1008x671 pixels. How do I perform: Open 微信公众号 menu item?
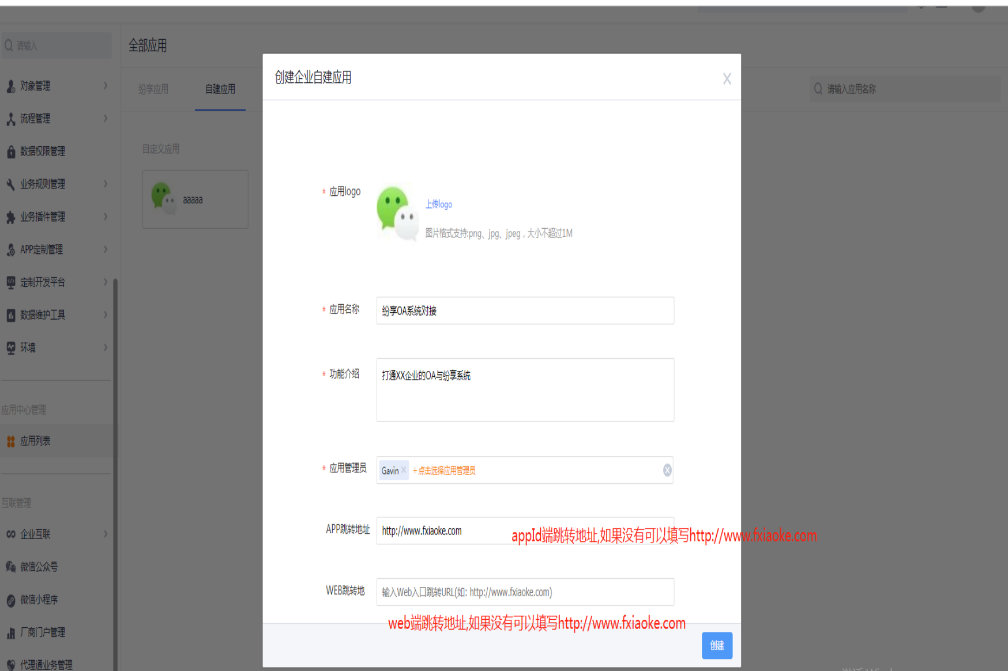(x=57, y=567)
